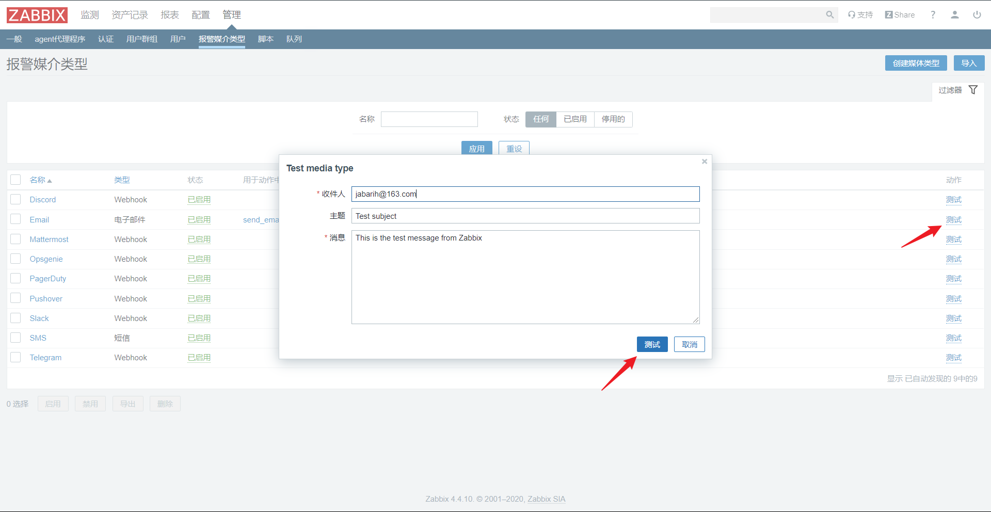Click 测试 in the Email row

(954, 220)
